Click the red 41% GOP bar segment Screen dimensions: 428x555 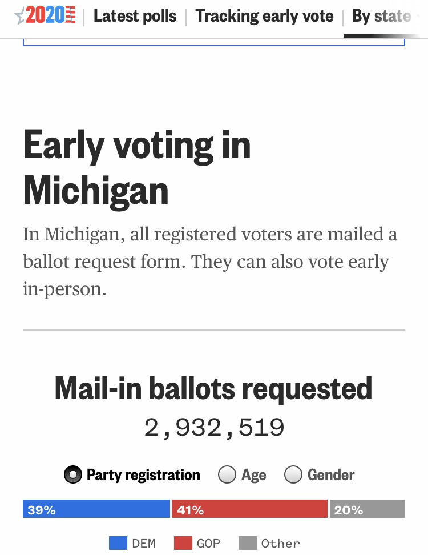click(250, 509)
